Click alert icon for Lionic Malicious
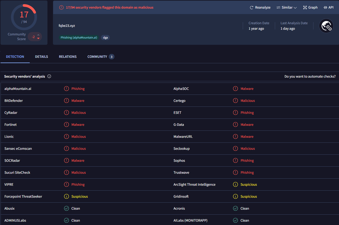 coord(66,136)
